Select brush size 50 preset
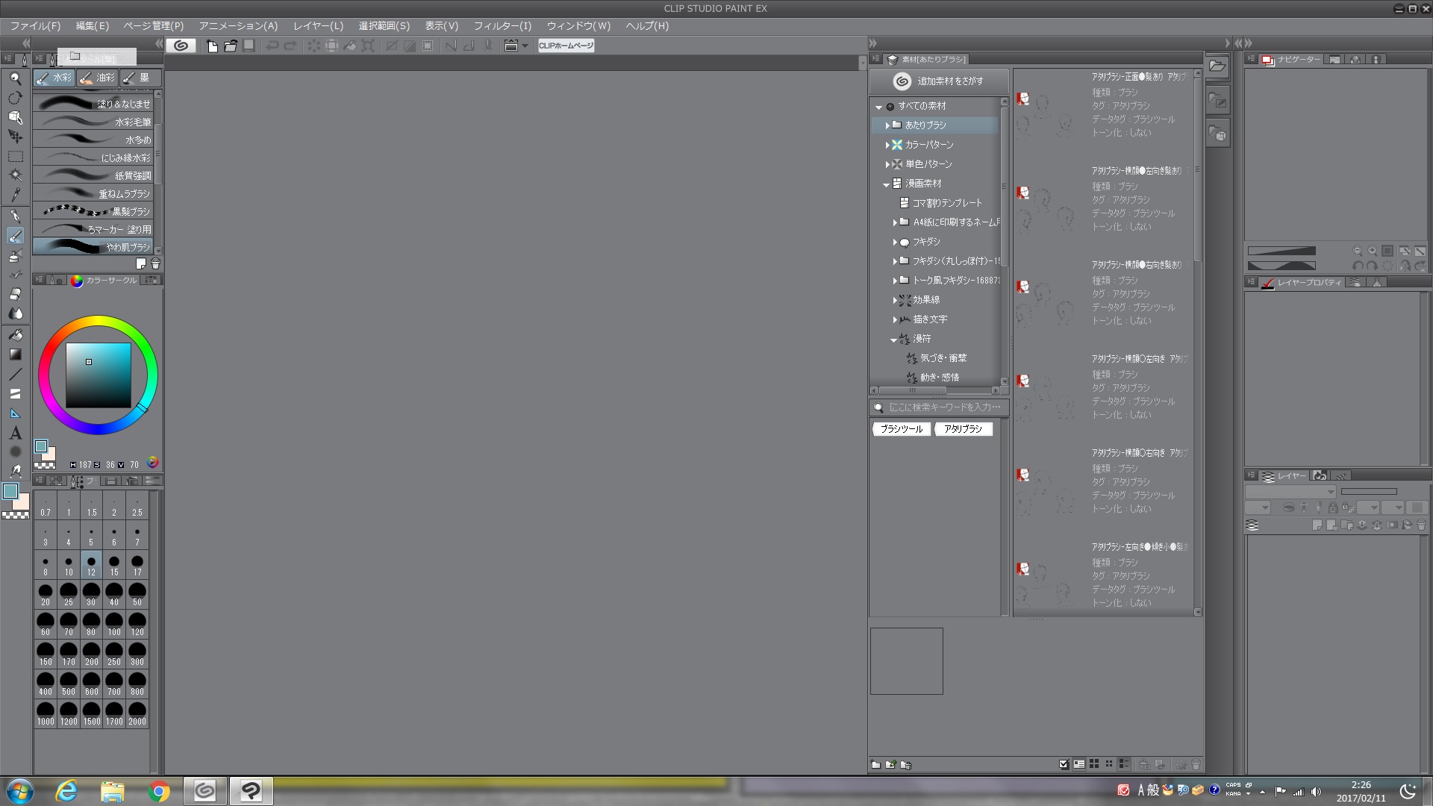 [137, 595]
